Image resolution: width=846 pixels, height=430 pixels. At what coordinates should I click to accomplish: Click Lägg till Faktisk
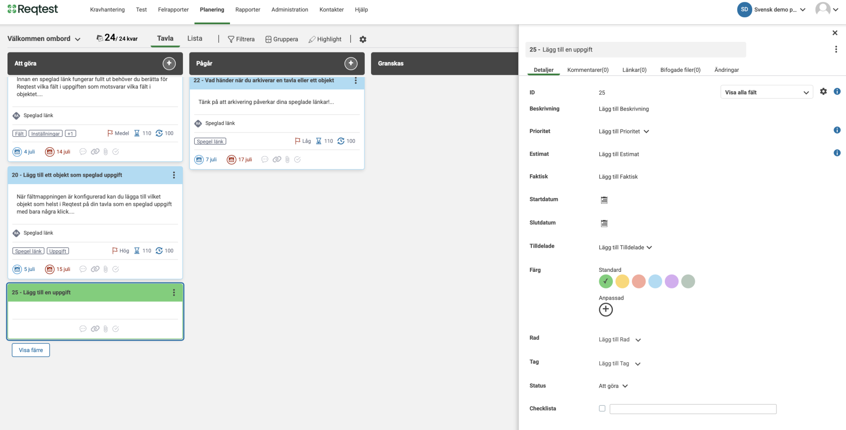coord(618,177)
